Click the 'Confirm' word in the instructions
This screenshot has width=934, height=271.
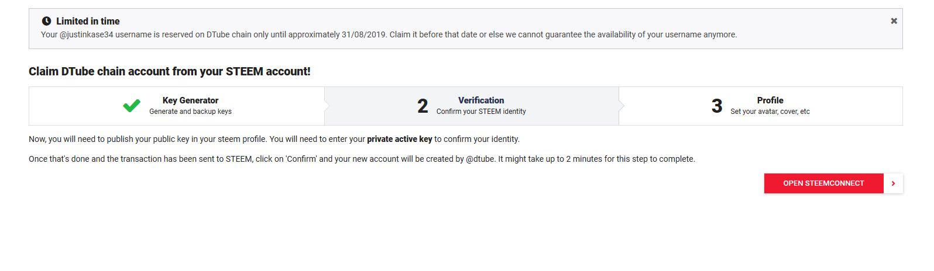point(301,159)
